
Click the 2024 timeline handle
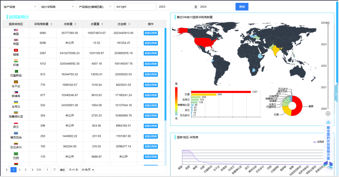click(328, 23)
